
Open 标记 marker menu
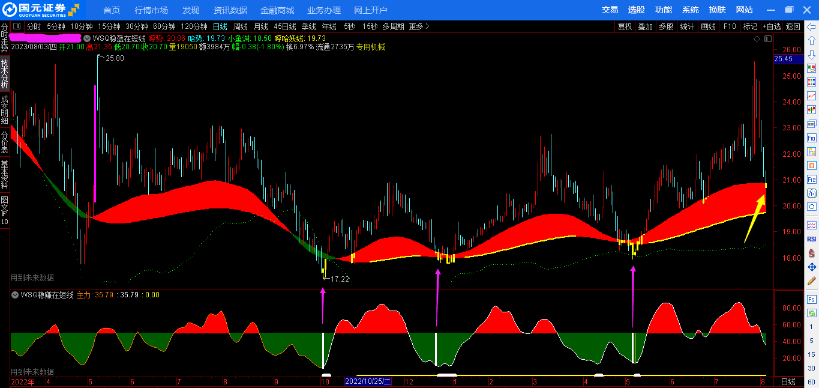pyautogui.click(x=750, y=26)
